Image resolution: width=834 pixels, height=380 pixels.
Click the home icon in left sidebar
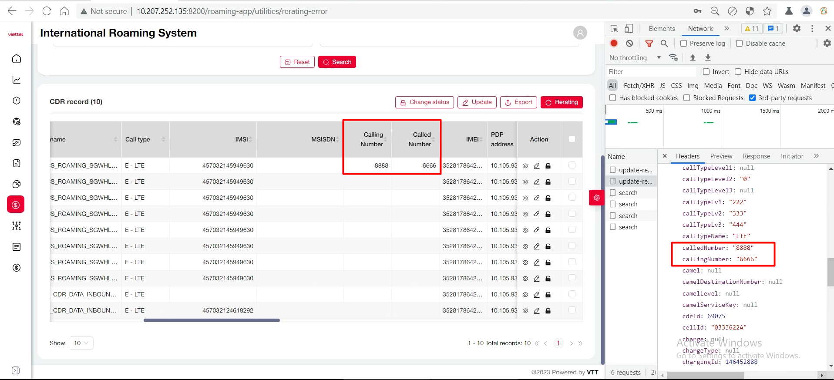pyautogui.click(x=17, y=59)
